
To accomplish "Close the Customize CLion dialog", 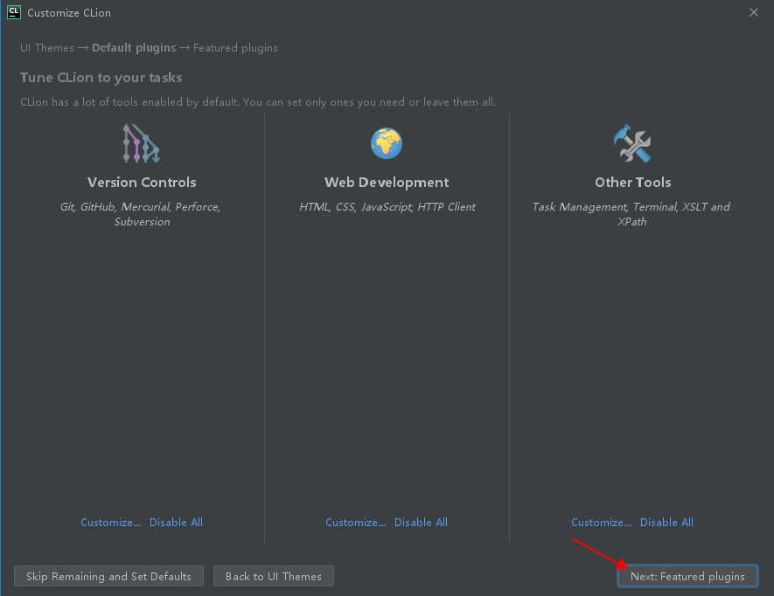I will coord(753,12).
